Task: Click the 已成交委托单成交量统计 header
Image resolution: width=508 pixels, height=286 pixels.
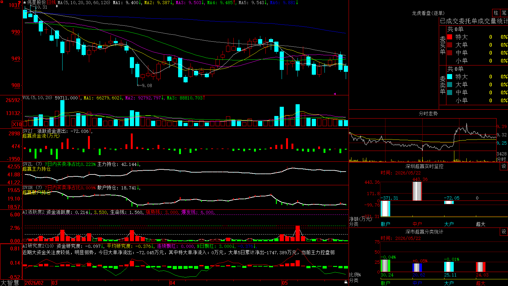Action: [474, 21]
